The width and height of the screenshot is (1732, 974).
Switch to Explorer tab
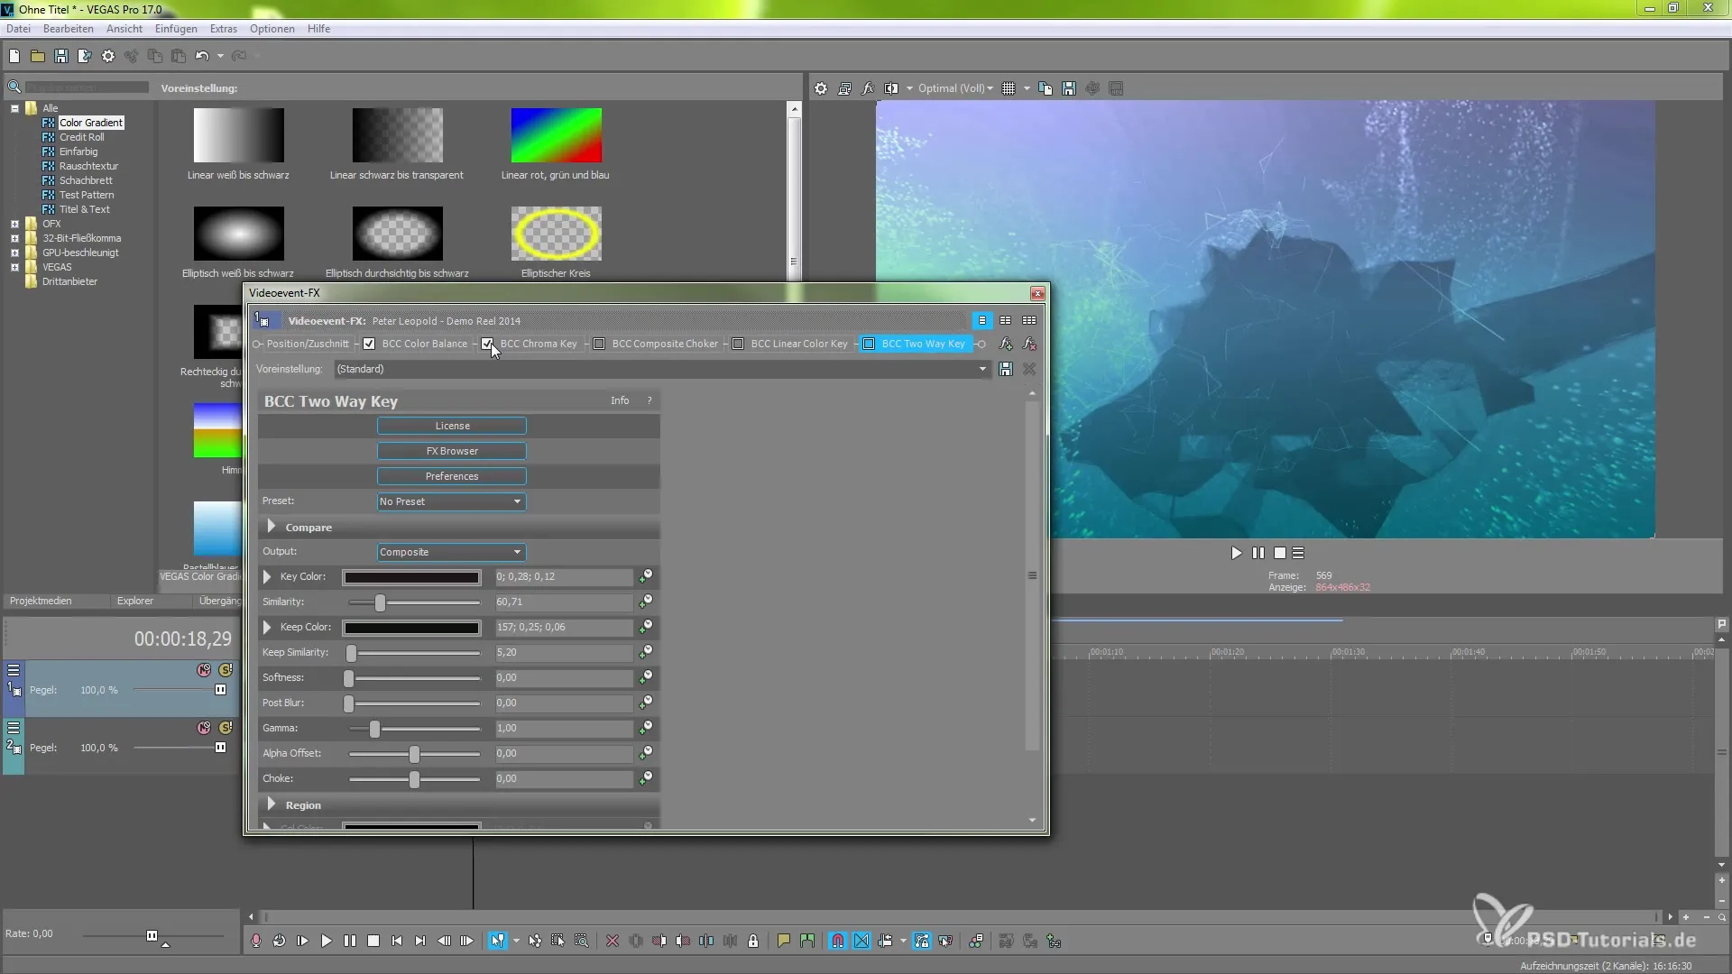pos(135,601)
